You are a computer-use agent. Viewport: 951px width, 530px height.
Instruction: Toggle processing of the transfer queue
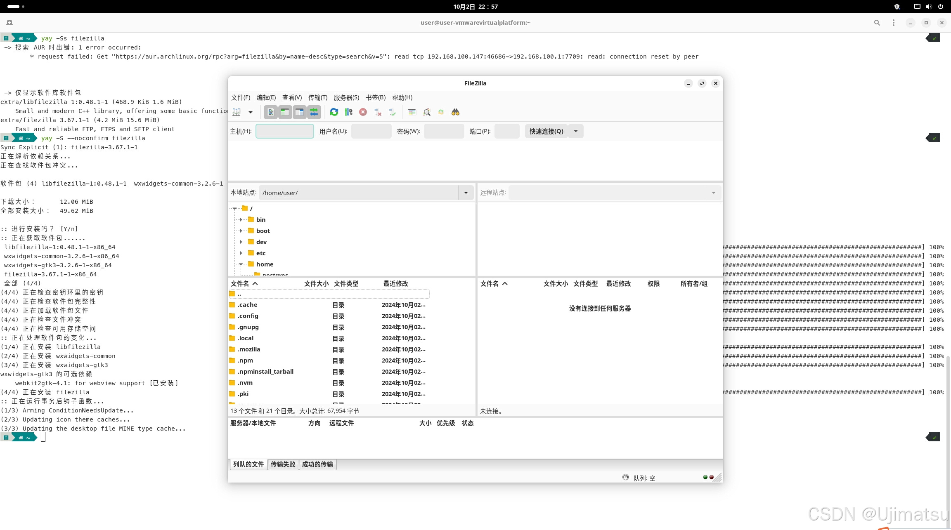point(348,112)
